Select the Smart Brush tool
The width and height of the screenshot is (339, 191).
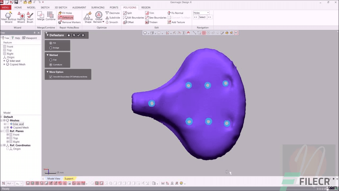tap(30, 17)
